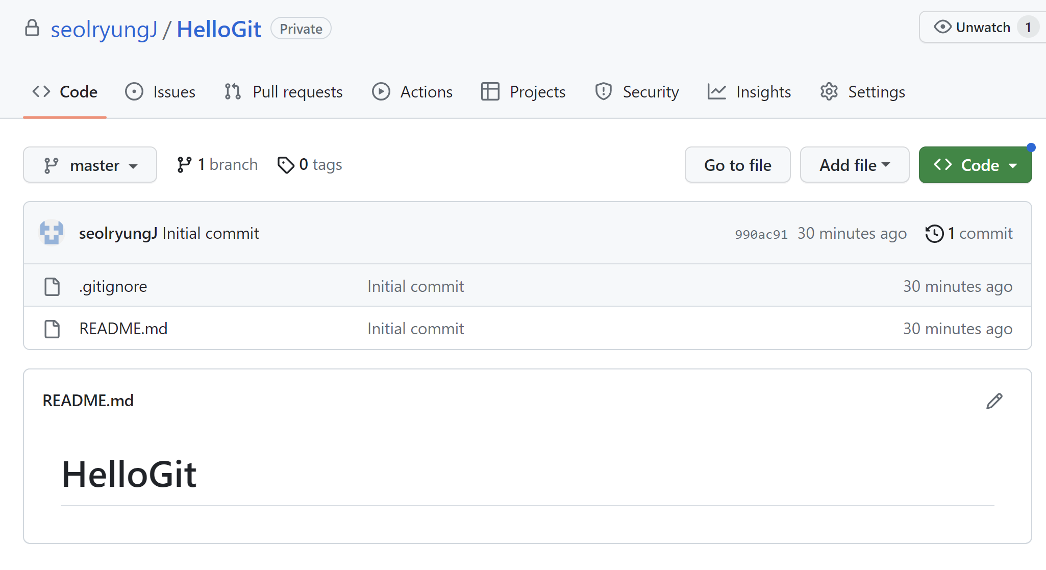
Task: Open the Insights tab
Action: (749, 92)
